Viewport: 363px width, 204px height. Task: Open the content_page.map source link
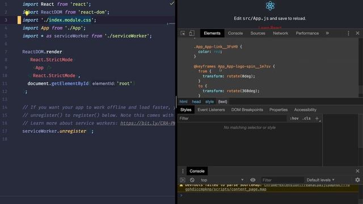coord(226,189)
